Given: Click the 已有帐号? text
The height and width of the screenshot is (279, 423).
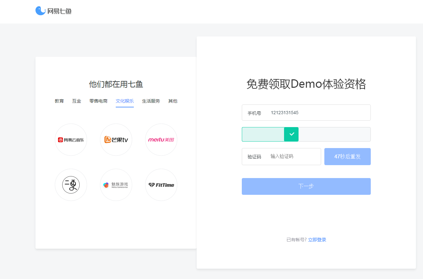Looking at the screenshot, I should coord(297,240).
